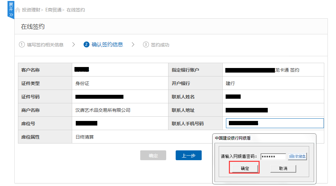This screenshot has height=186, width=336.
Task: Select step 1 填写签约相关信息
Action: (41, 45)
